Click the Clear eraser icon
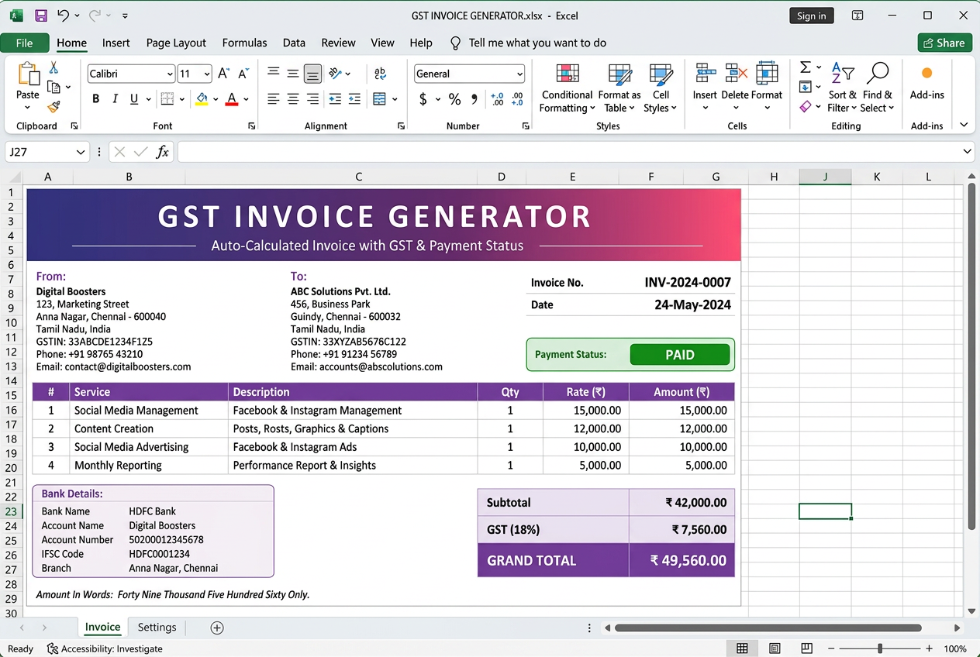This screenshot has width=980, height=657. [806, 106]
